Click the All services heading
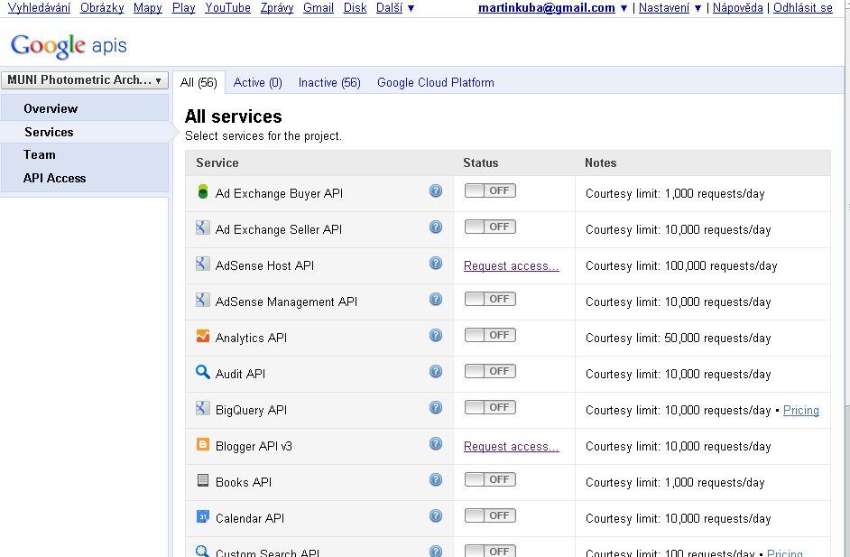The image size is (850, 557). pos(234,116)
